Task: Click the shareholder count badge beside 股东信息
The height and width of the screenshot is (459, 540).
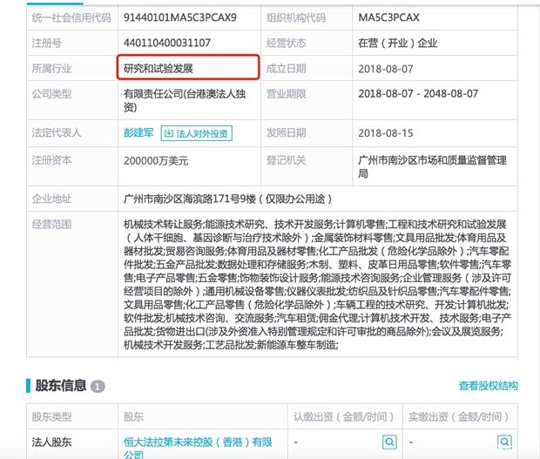Action: tap(98, 387)
